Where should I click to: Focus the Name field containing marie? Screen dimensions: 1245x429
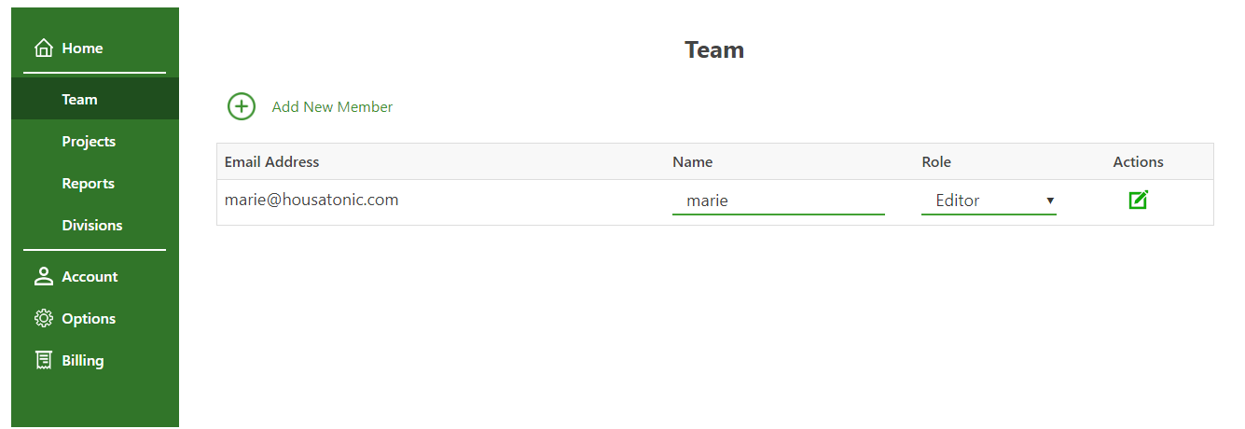coord(778,201)
